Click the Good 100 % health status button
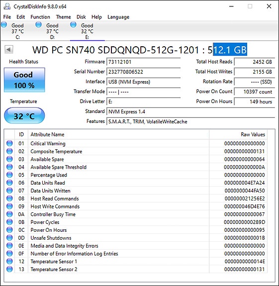The height and width of the screenshot is (286, 279). (24, 80)
